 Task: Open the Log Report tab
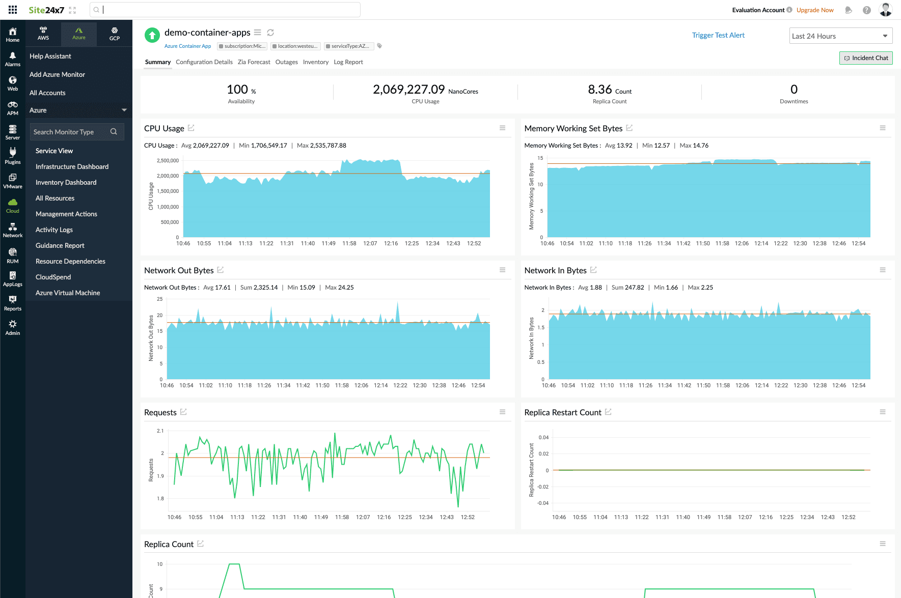click(x=348, y=62)
